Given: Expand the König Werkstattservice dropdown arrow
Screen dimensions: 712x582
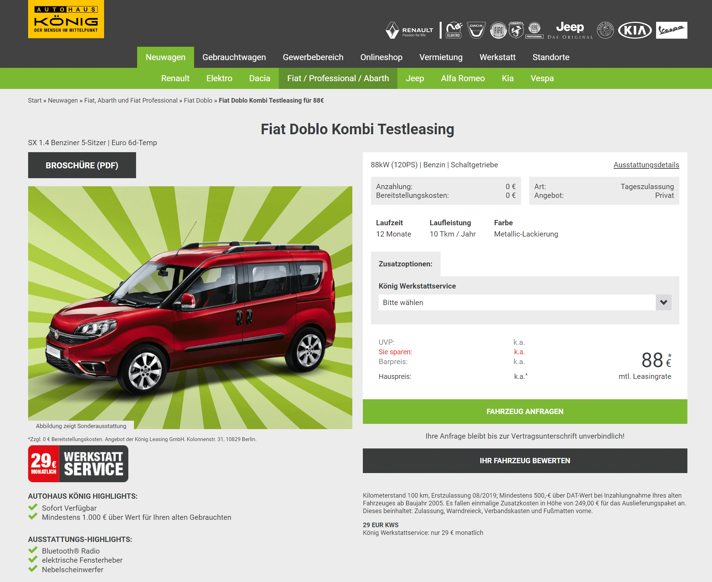Looking at the screenshot, I should click(x=663, y=303).
